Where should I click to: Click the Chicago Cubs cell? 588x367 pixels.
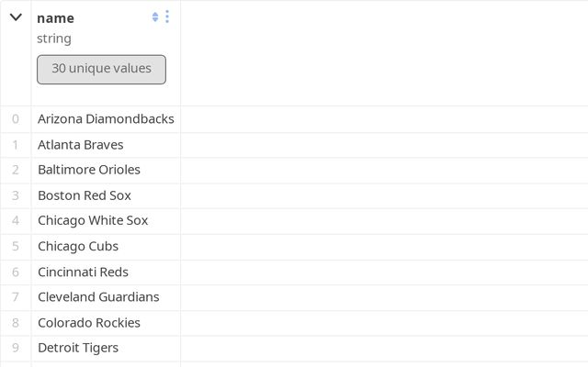pyautogui.click(x=78, y=246)
